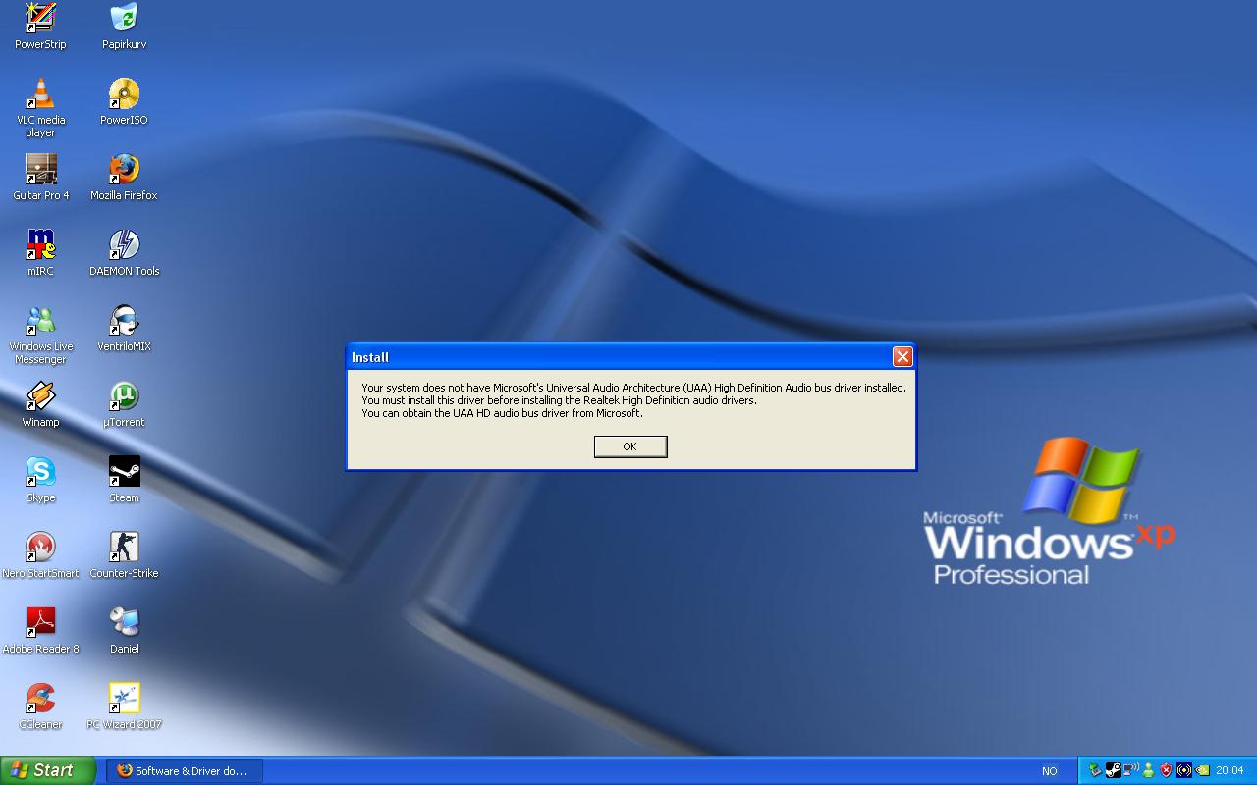Select the VentriloMIX desktop icon
The image size is (1257, 785).
pyautogui.click(x=124, y=329)
